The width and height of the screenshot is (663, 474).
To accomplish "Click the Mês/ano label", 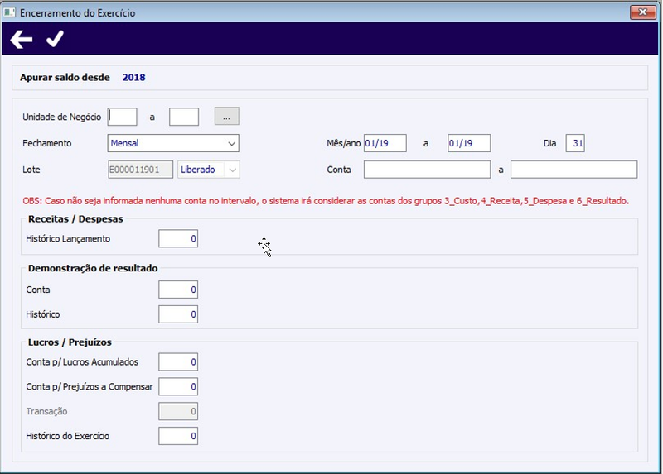I will pos(343,143).
